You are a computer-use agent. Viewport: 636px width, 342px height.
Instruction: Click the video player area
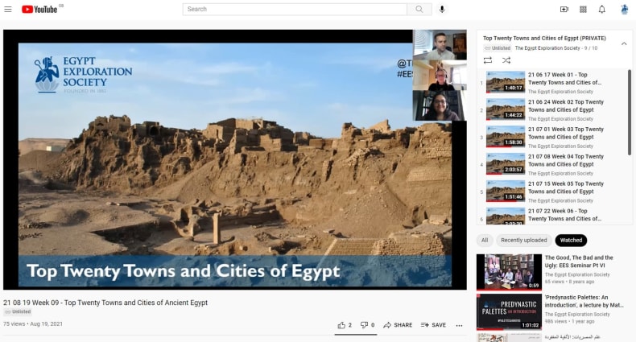point(235,159)
